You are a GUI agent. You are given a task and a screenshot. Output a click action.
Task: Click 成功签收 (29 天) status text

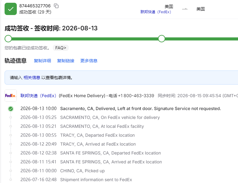[35, 12]
